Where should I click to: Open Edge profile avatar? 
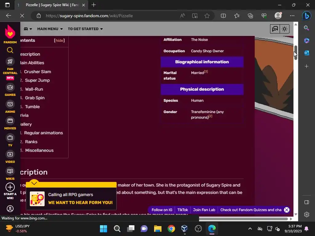click(x=278, y=16)
